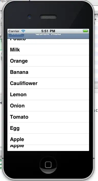Image resolution: width=98 pixels, height=181 pixels.
Task: Select the Apple row directly beneath Egg
Action: [x=48, y=139]
